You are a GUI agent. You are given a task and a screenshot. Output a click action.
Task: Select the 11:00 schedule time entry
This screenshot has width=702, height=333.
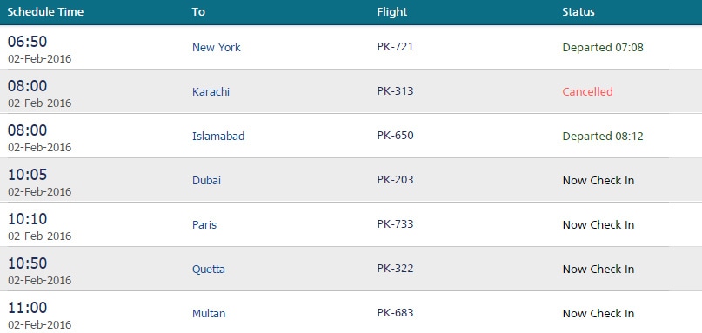(27, 308)
